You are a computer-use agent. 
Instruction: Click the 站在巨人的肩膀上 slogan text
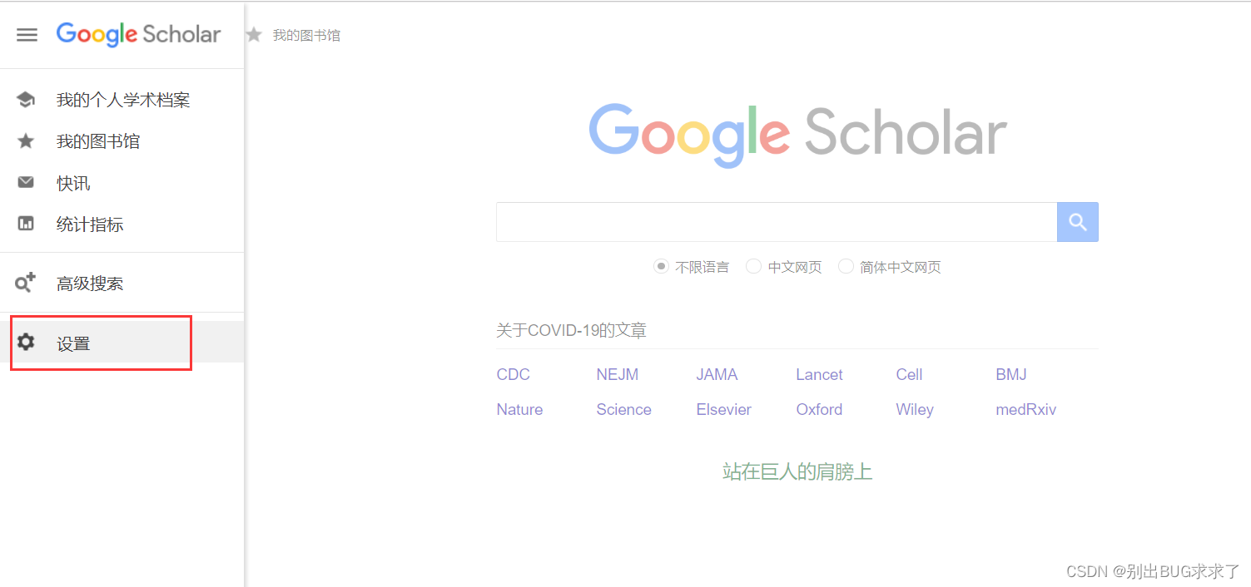pos(797,472)
